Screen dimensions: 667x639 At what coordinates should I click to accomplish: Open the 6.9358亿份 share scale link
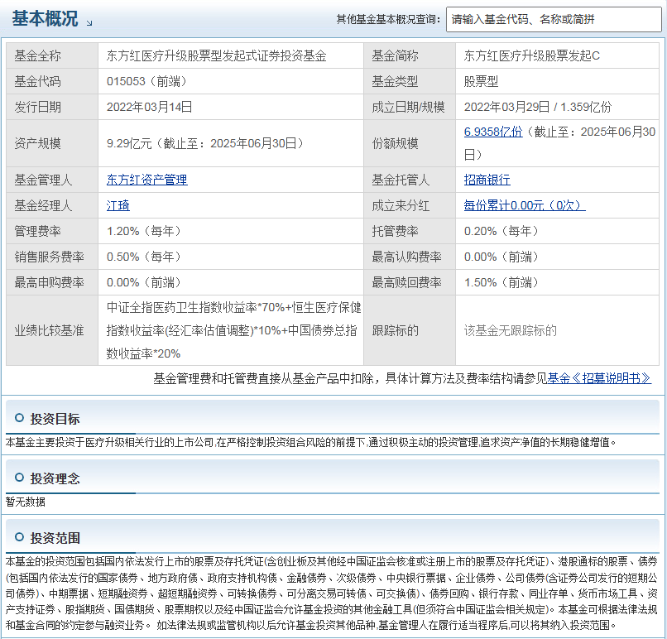(x=493, y=132)
